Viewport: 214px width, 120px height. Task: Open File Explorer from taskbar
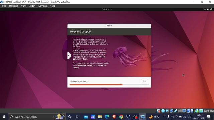100,117
